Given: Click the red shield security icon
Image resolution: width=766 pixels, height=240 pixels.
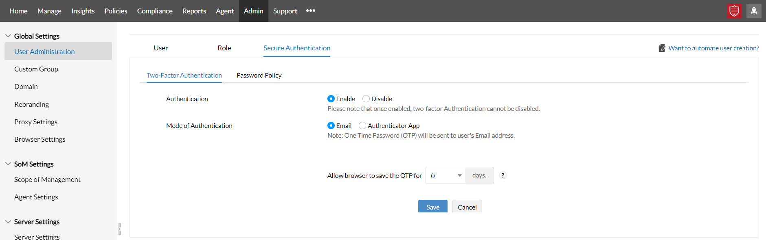Looking at the screenshot, I should (x=734, y=11).
